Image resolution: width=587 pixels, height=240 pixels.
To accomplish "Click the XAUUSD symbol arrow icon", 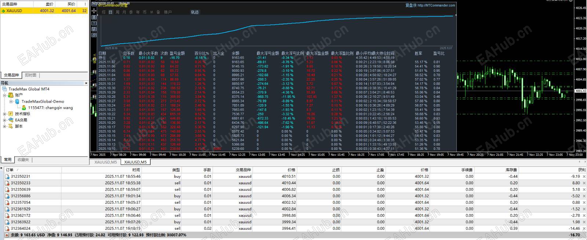I will click(x=3, y=11).
